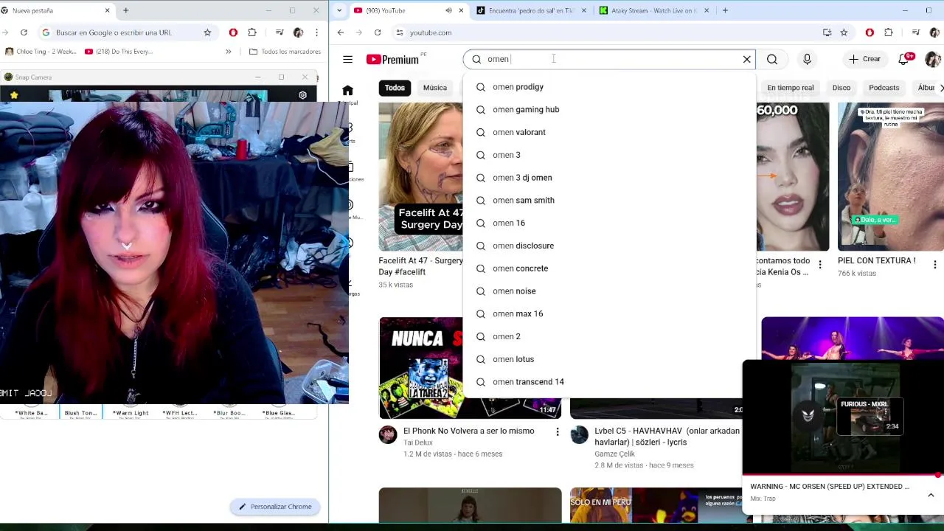Select the Podcasts filter chip
The image size is (944, 531).
point(884,88)
